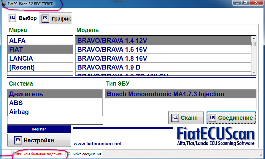Select ABS in the Система list
The image size is (265, 159).
tap(55, 103)
